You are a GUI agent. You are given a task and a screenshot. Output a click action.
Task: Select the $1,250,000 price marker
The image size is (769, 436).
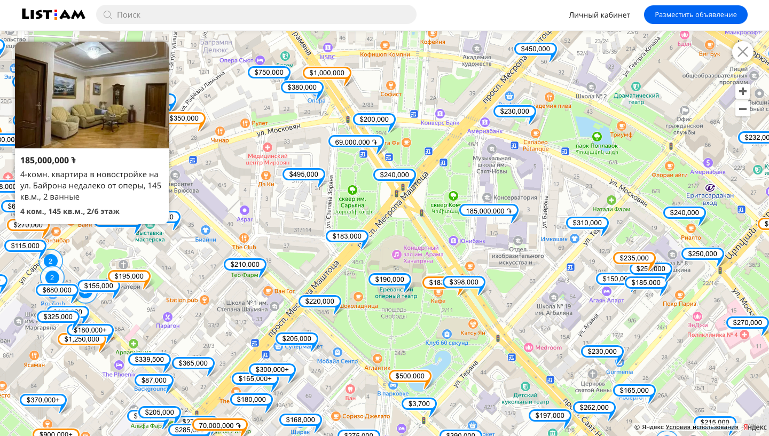tap(82, 339)
